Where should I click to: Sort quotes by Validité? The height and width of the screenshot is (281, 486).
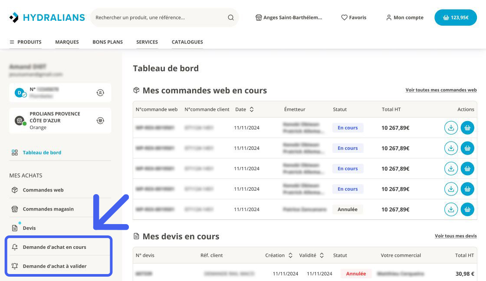pyautogui.click(x=322, y=255)
